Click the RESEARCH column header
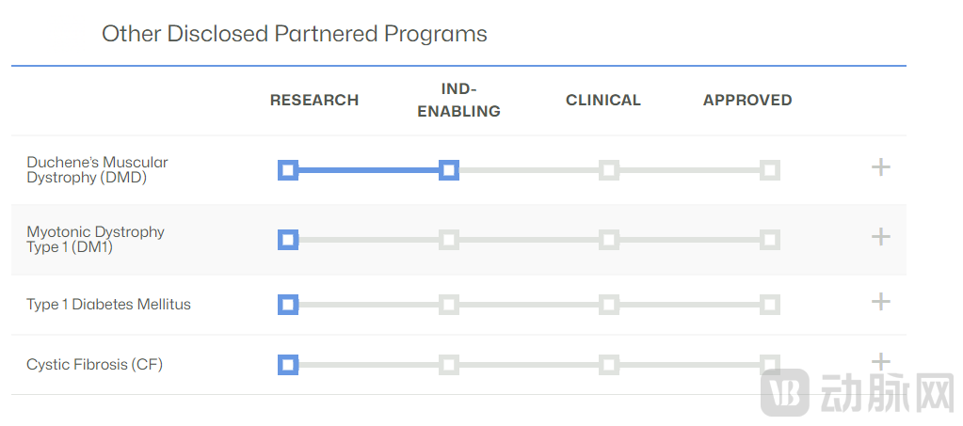 coord(314,100)
